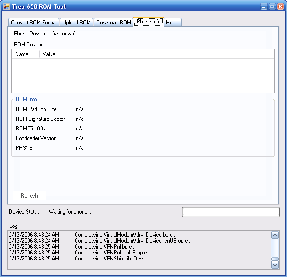Select log entry Compressing VPNPnl.bprc
Viewport: 287px width, 277px height.
(105, 247)
